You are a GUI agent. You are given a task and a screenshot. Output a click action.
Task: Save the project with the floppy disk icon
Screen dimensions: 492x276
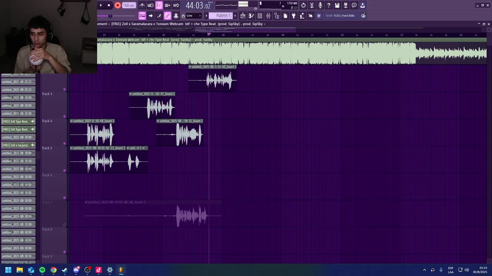[x=337, y=5]
